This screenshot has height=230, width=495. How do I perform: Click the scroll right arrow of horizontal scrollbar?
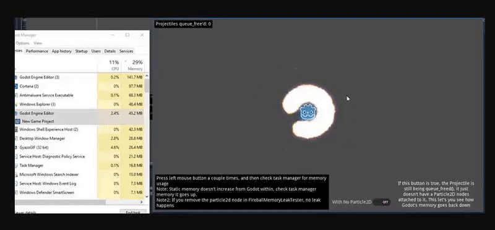coord(142,202)
